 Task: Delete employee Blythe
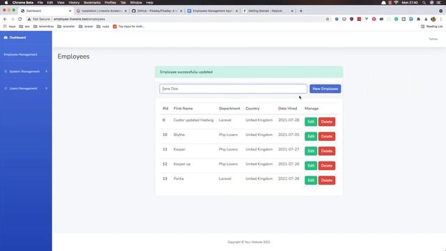(327, 137)
